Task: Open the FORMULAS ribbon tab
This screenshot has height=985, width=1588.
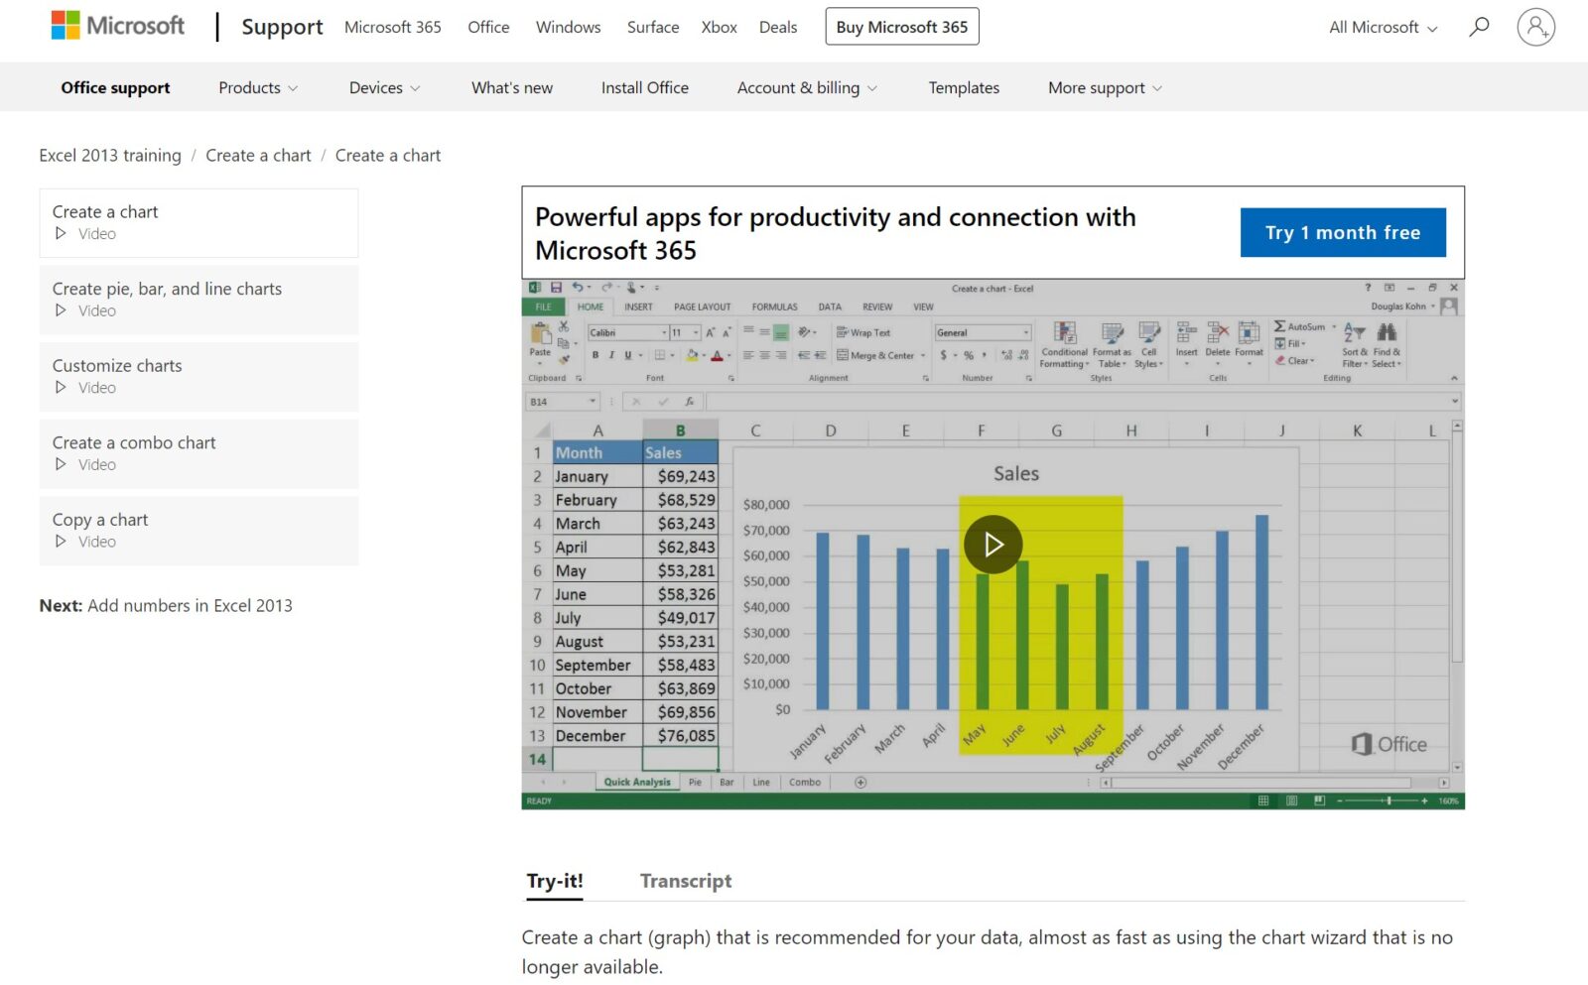Action: click(x=774, y=307)
